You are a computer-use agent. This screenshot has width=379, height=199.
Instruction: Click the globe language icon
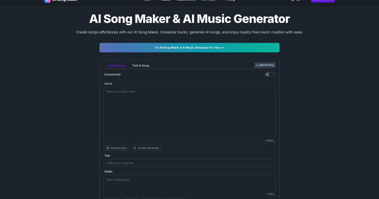click(292, 1)
